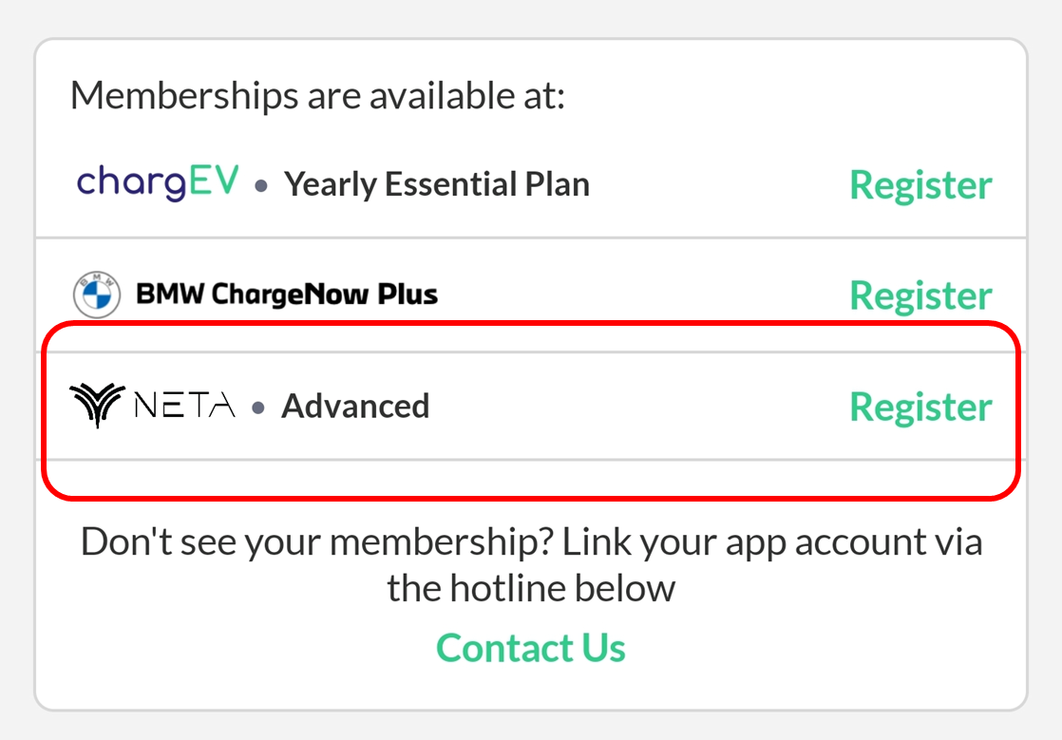
Task: Click the empty row beneath NETA entry
Action: tap(531, 480)
